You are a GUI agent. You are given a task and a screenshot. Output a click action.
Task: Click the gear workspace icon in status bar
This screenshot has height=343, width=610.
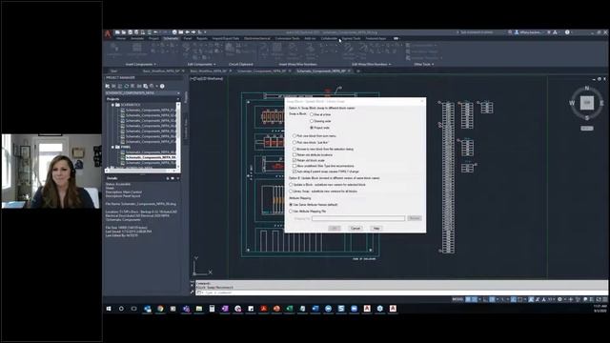559,299
